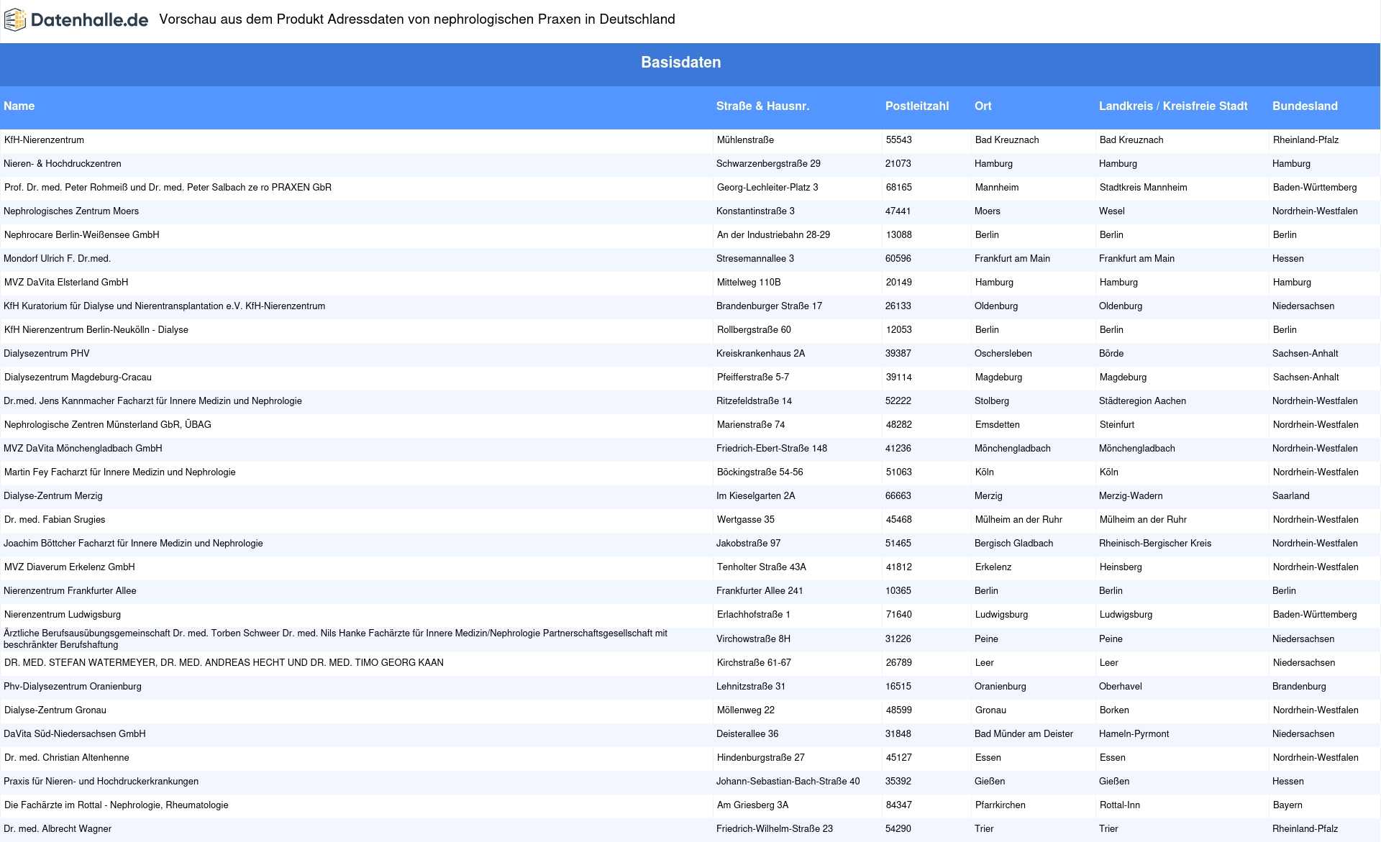The image size is (1381, 842).
Task: Select MVZ DaVita Elsterland GmbH
Action: coord(66,283)
